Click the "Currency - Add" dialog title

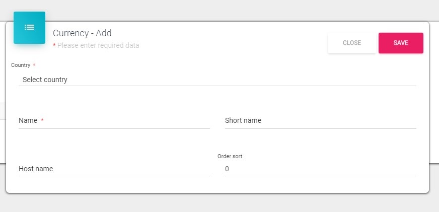pos(82,33)
